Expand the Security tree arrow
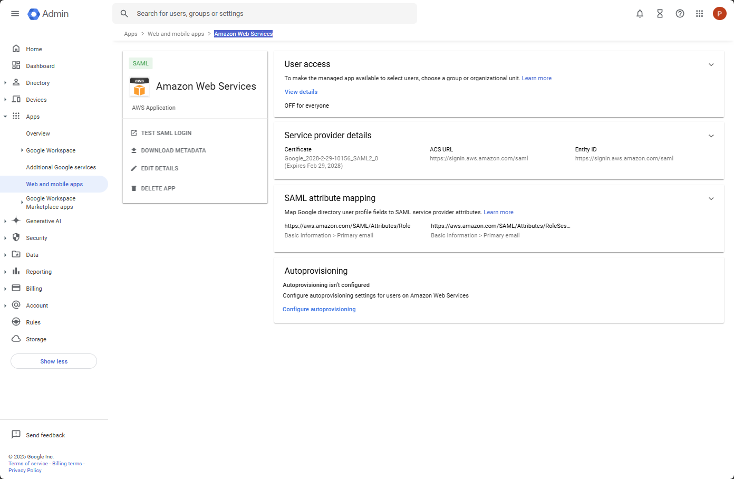The width and height of the screenshot is (734, 479). [x=5, y=238]
